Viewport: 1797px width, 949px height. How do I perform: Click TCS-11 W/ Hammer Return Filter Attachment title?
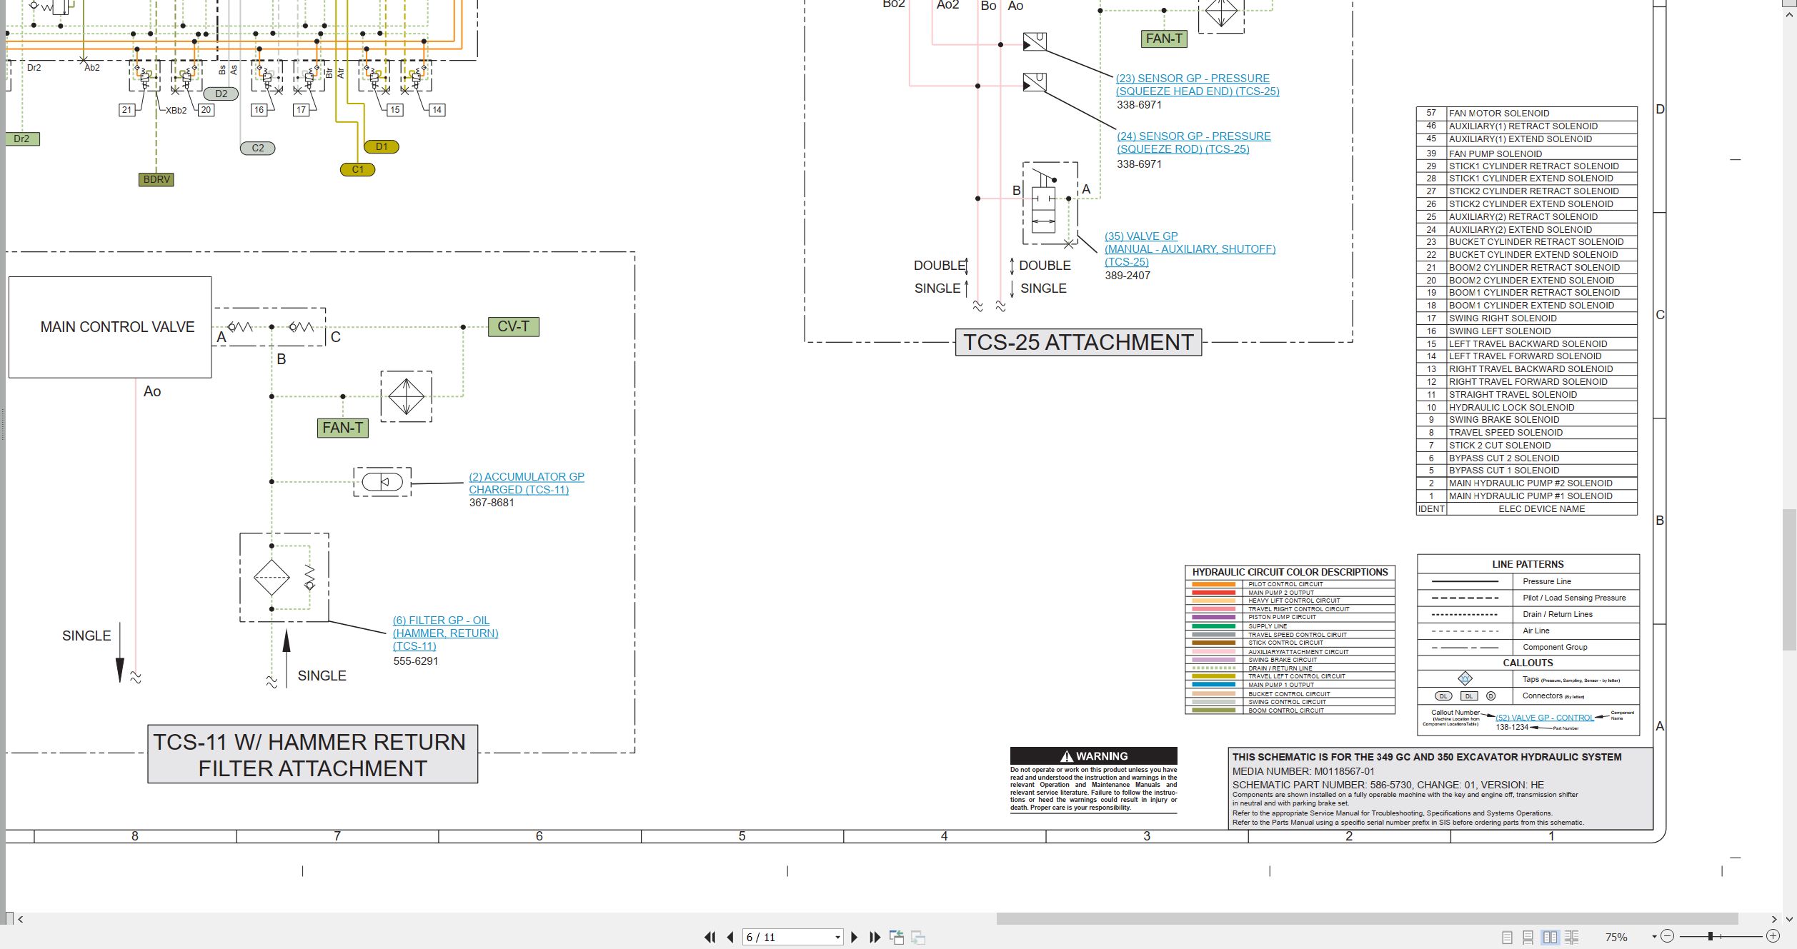point(313,755)
